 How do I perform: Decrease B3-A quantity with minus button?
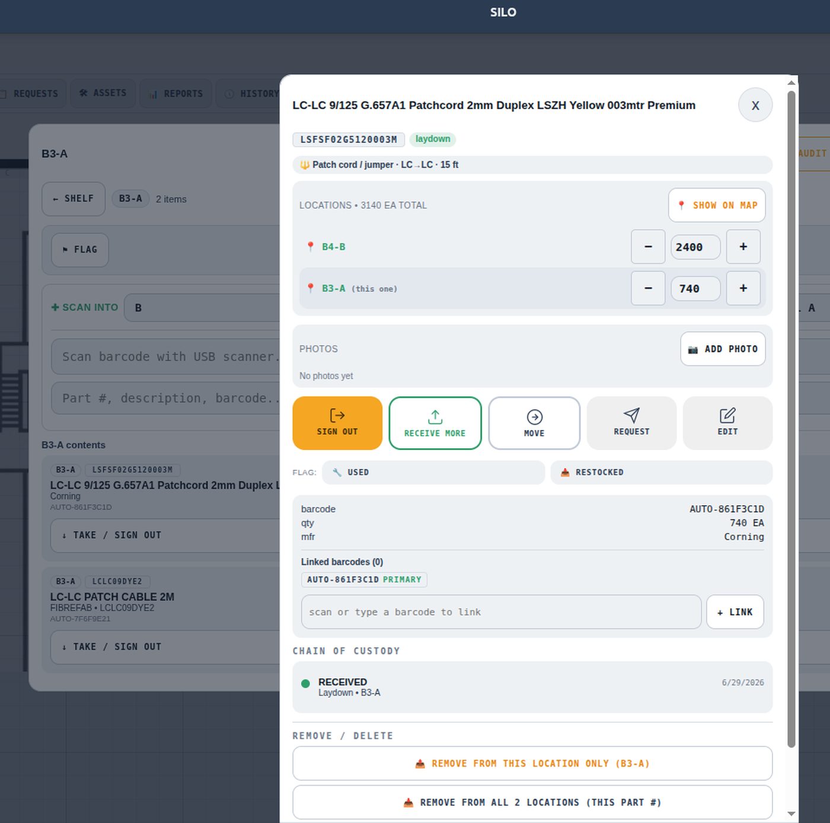pyautogui.click(x=648, y=288)
